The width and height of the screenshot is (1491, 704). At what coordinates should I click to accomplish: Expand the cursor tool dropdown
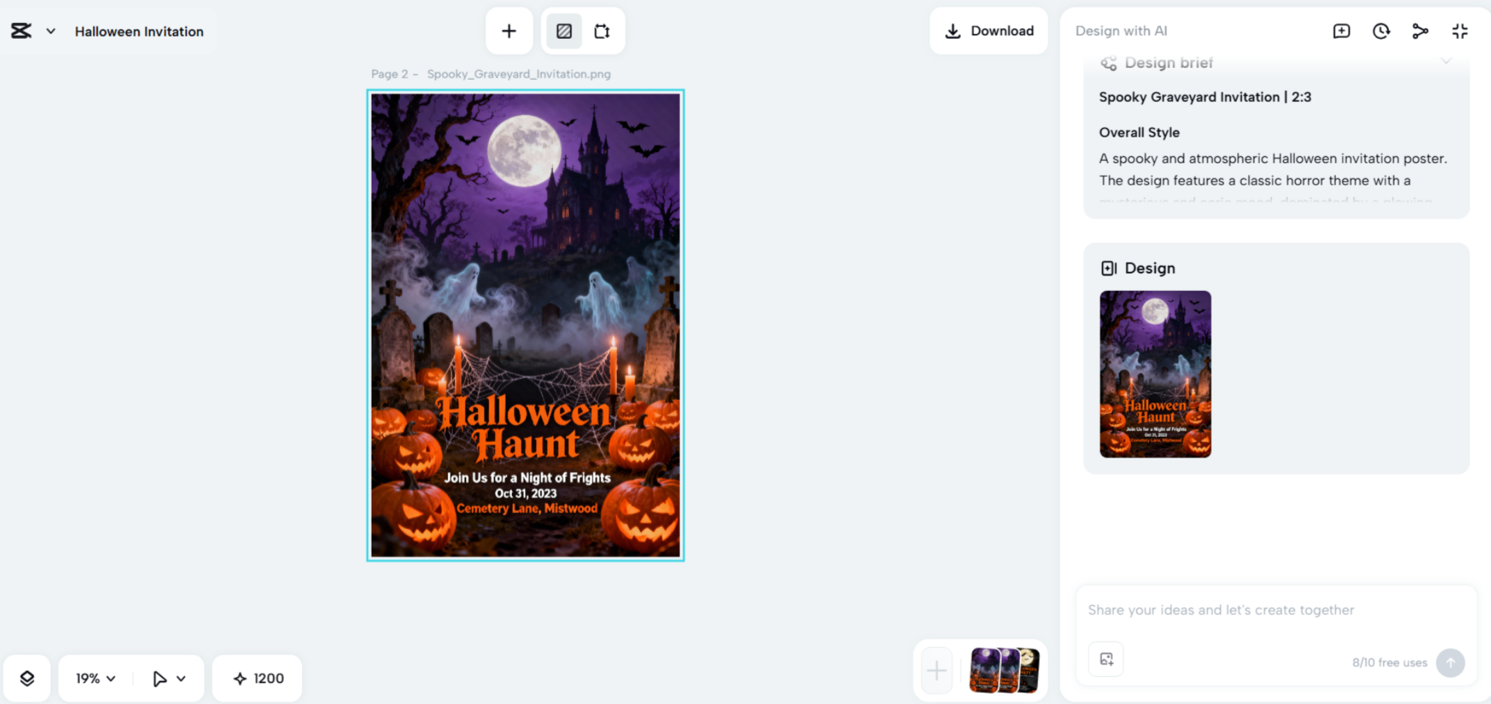tap(181, 678)
